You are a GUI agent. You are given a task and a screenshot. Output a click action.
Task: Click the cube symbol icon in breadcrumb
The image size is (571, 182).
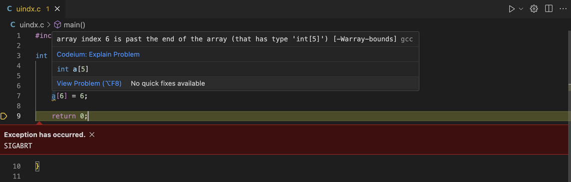(x=58, y=25)
